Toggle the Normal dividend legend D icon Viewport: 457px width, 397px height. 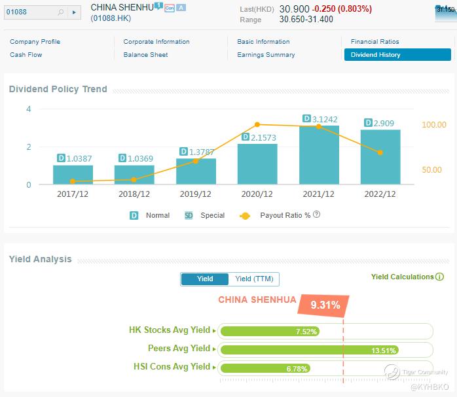tap(134, 215)
